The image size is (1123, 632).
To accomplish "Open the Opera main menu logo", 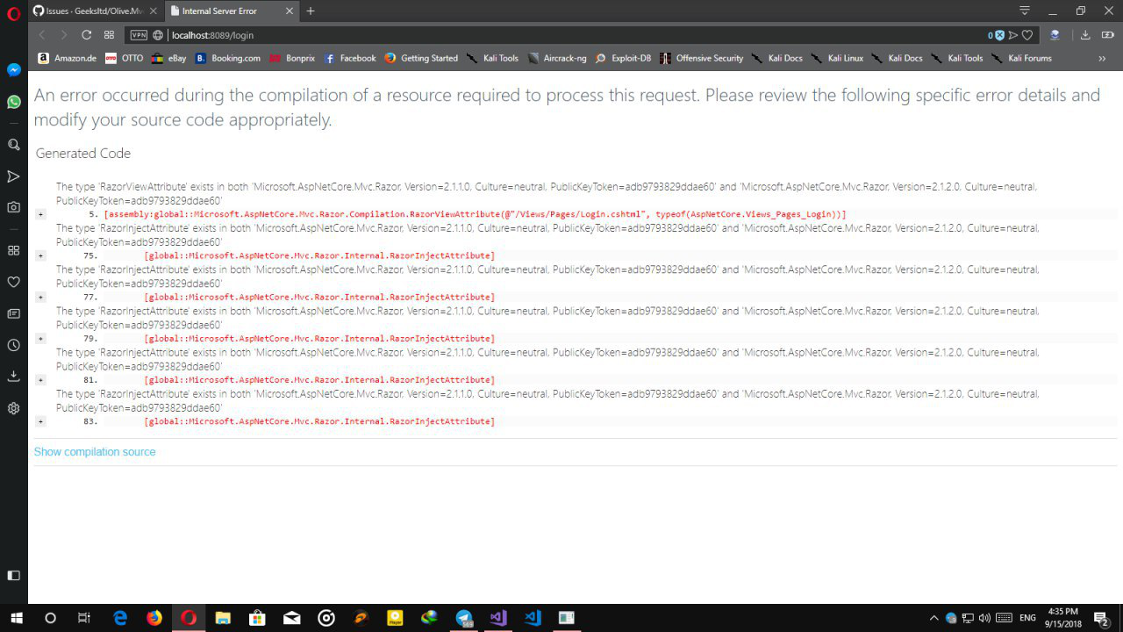I will pos(13,13).
